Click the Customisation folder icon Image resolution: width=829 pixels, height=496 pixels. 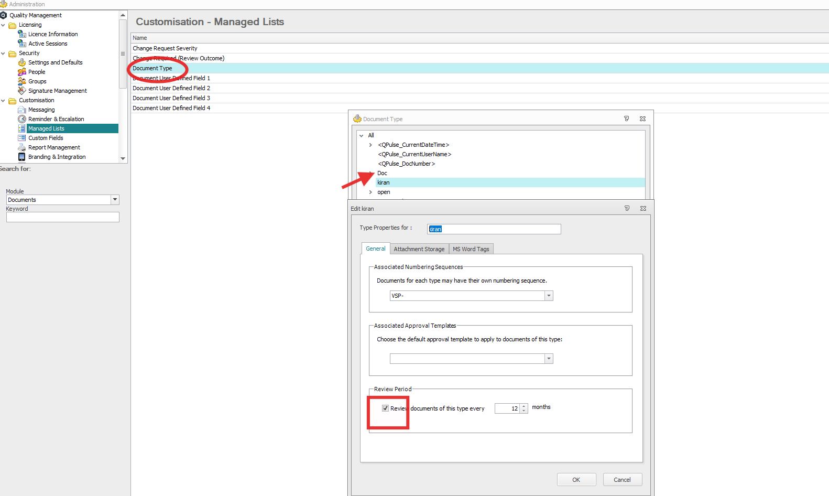12,101
